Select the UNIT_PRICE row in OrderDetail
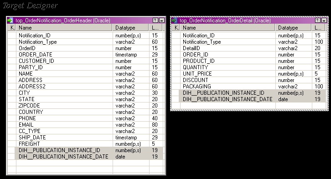Screen dimensions: 331x179 [248, 74]
